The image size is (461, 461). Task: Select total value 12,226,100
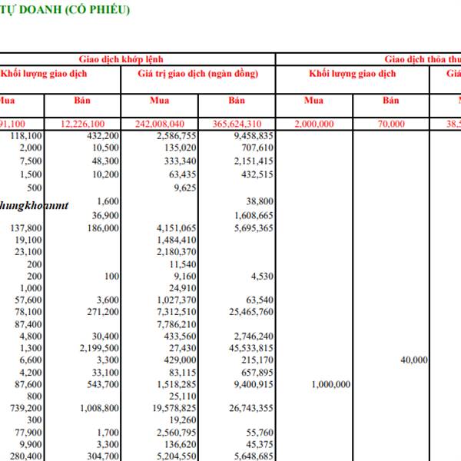pos(83,124)
